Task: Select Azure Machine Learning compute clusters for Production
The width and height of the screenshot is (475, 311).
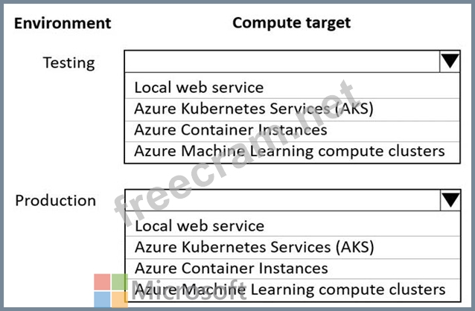Action: (289, 289)
